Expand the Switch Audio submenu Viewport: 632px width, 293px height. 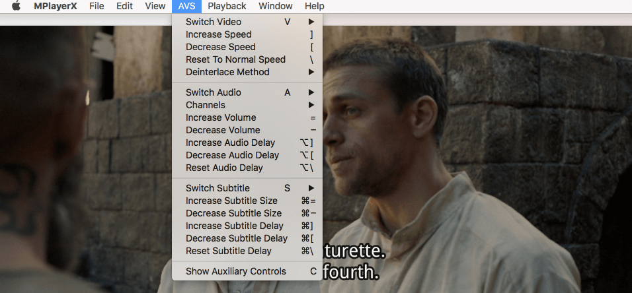click(247, 92)
